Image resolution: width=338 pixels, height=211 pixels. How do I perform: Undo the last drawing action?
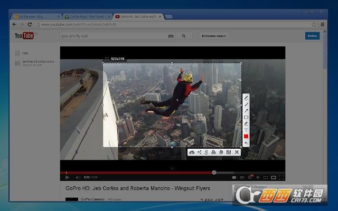coord(246,143)
